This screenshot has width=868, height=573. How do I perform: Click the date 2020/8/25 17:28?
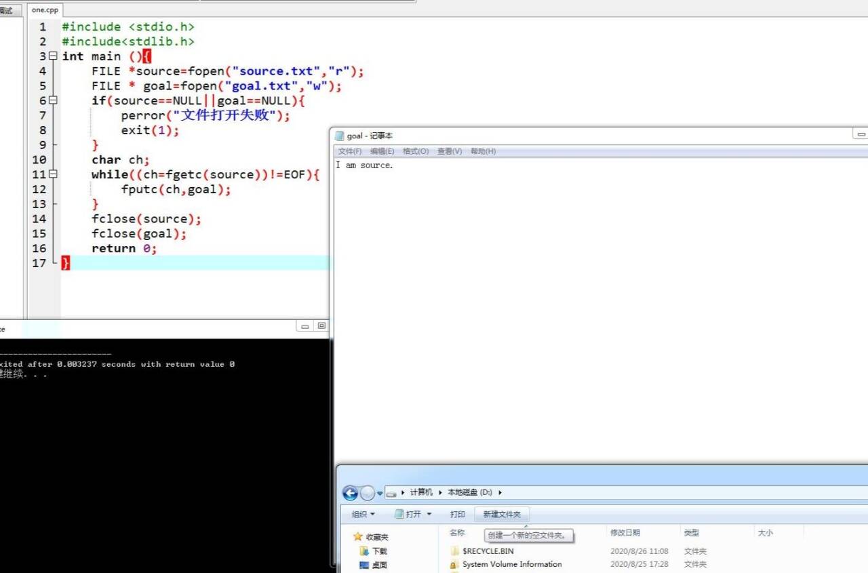pyautogui.click(x=639, y=564)
